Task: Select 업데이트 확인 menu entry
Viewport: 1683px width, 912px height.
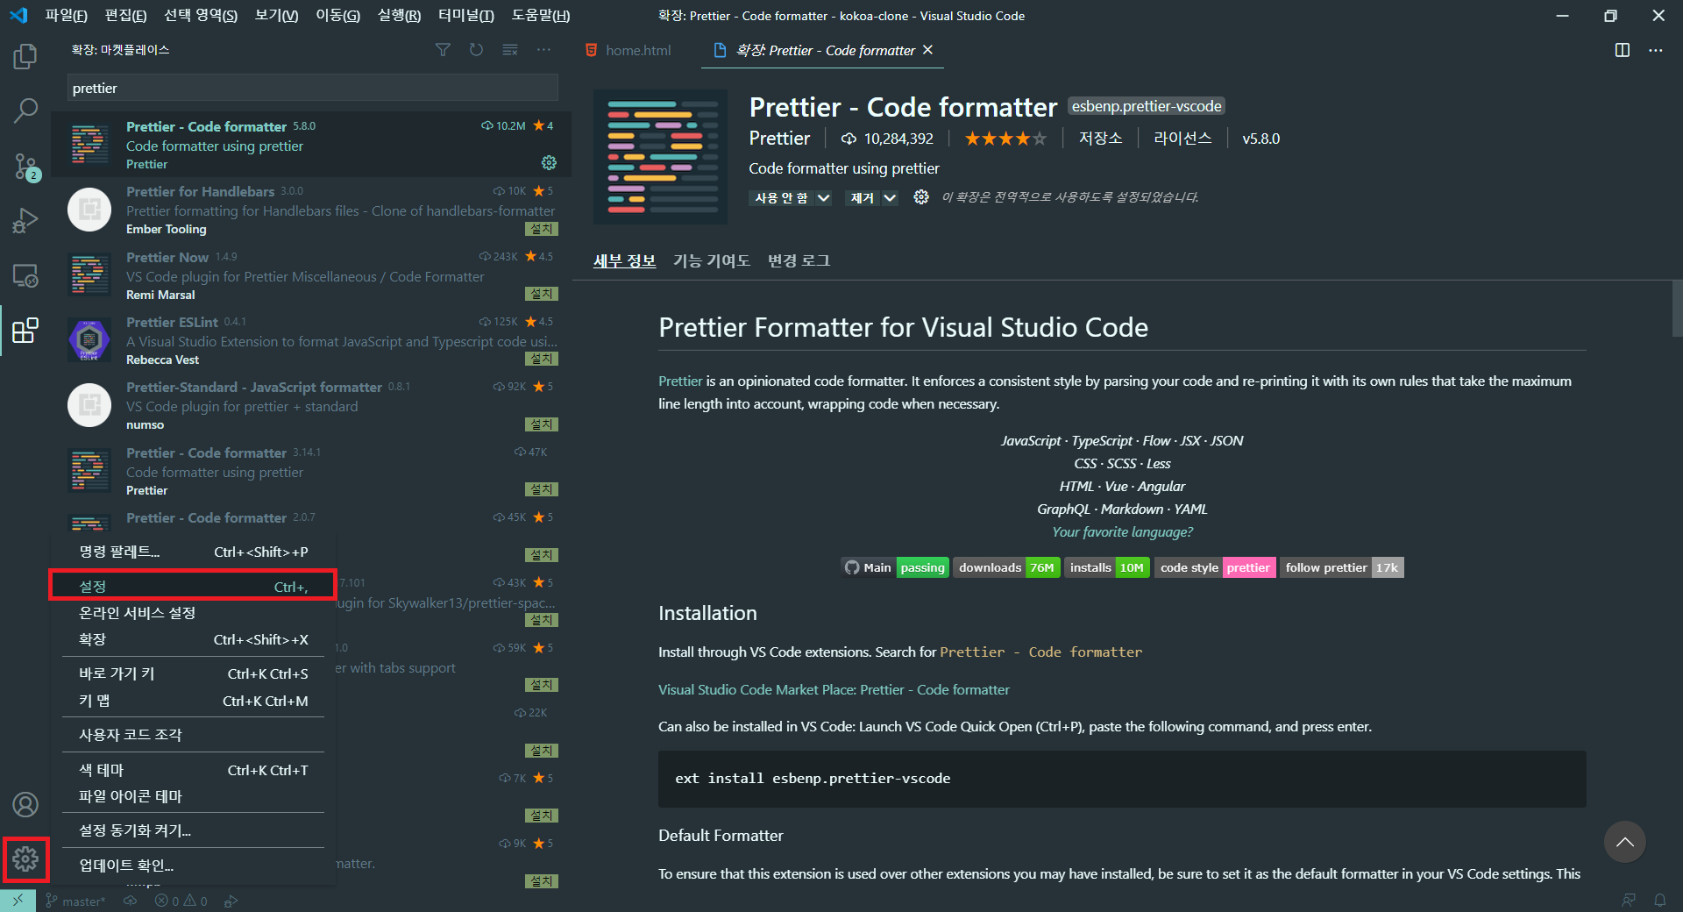Action: tap(193, 866)
